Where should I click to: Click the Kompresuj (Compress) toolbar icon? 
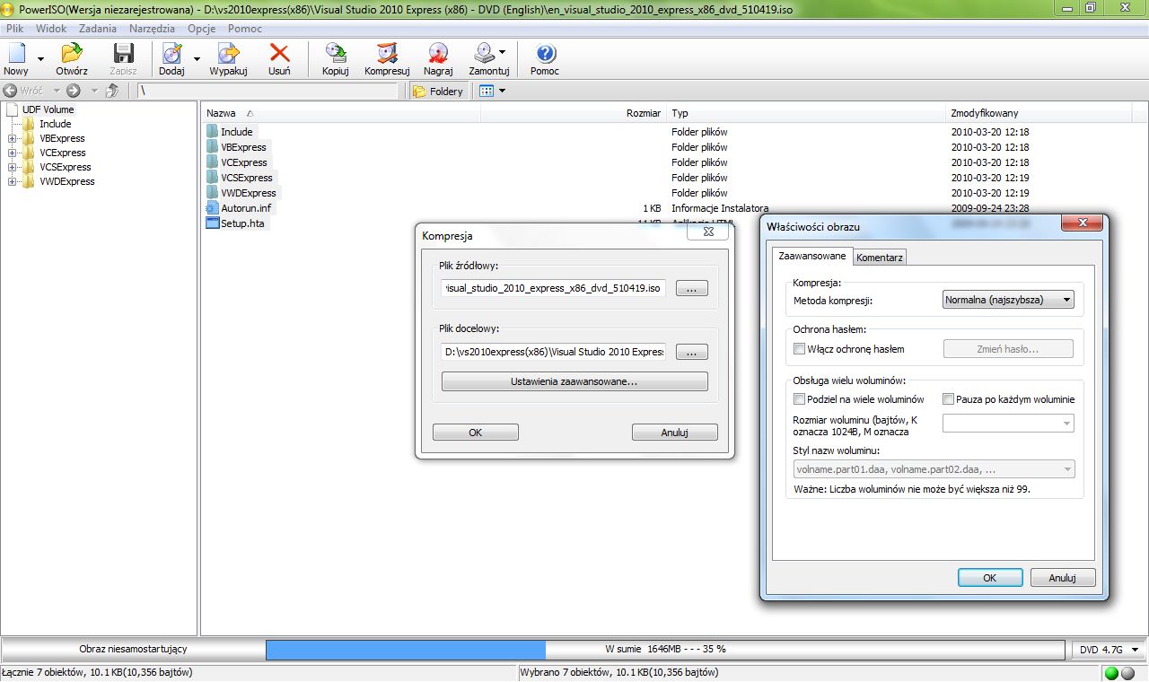pos(387,59)
